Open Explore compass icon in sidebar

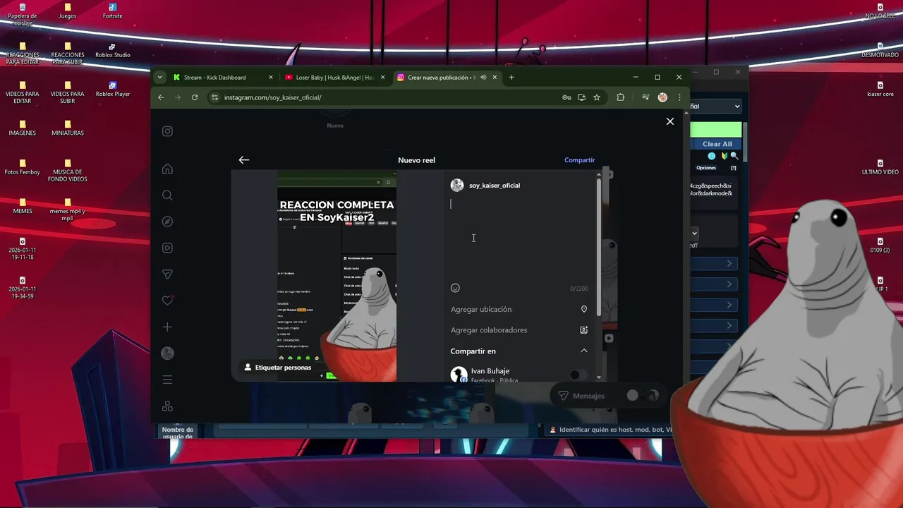tap(167, 222)
